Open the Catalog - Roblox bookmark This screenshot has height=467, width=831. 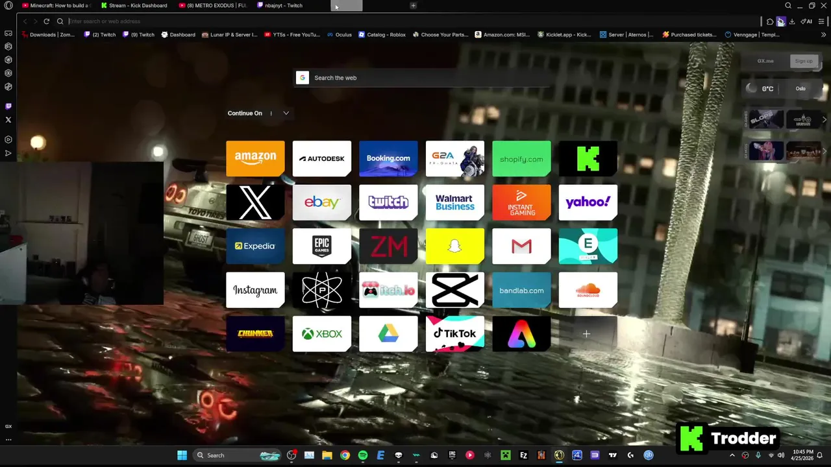pos(382,35)
